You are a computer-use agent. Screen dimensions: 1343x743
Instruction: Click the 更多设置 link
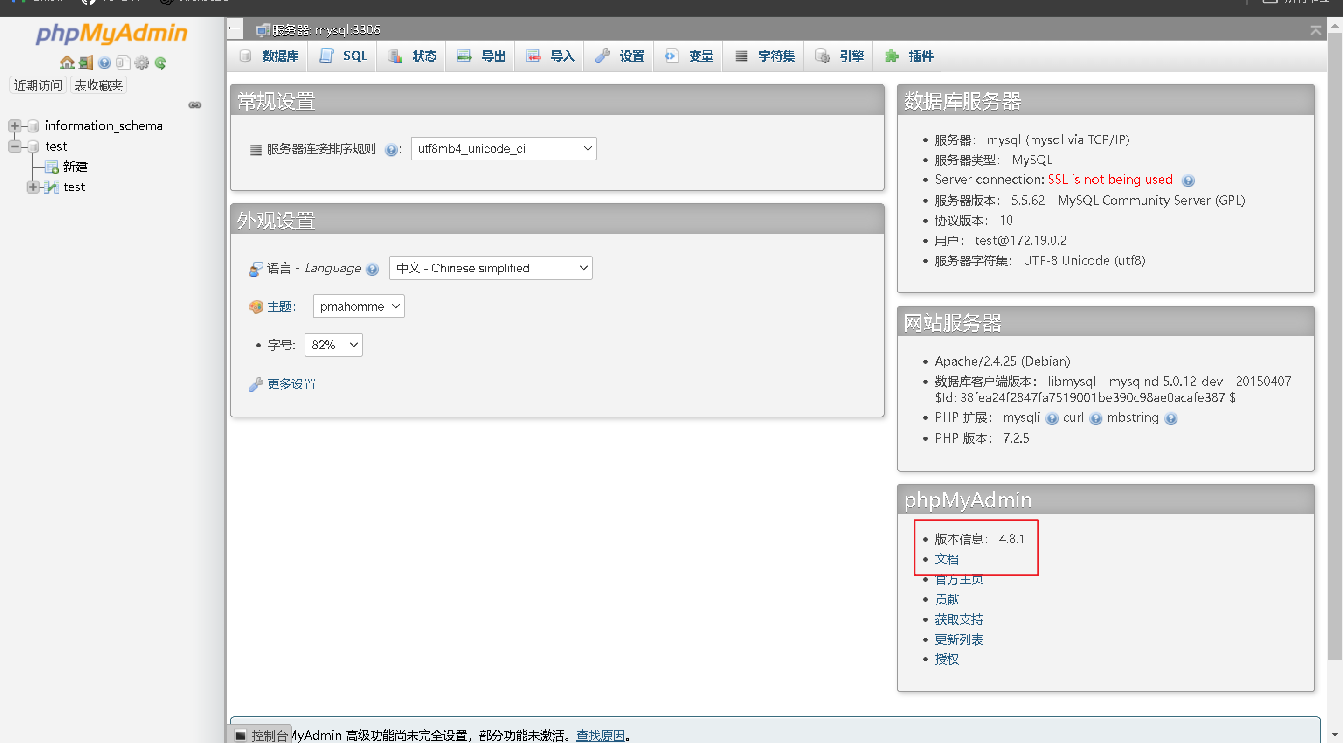coord(291,384)
